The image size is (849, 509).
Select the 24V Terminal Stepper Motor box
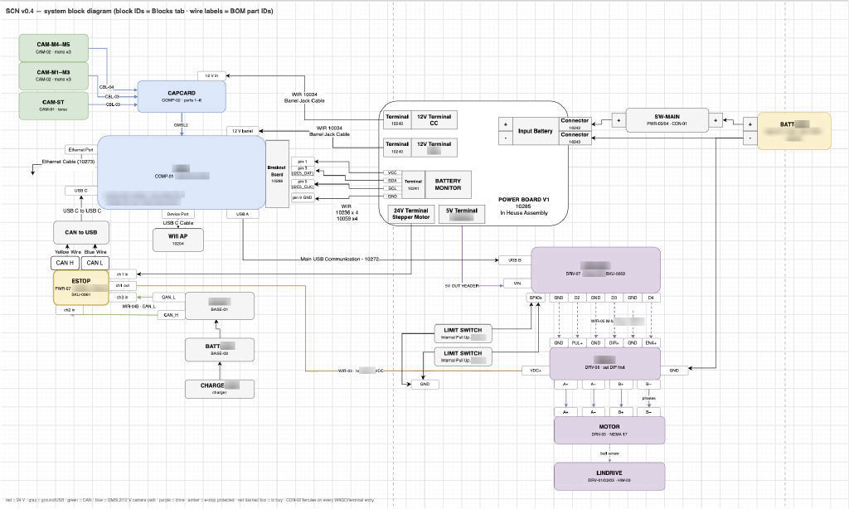pyautogui.click(x=410, y=214)
